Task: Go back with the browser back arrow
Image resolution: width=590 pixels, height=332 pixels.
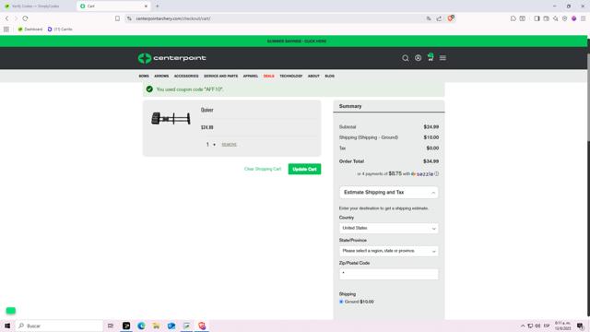Action: pyautogui.click(x=6, y=18)
